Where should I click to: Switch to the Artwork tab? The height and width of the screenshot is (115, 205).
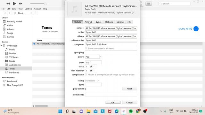88,22
